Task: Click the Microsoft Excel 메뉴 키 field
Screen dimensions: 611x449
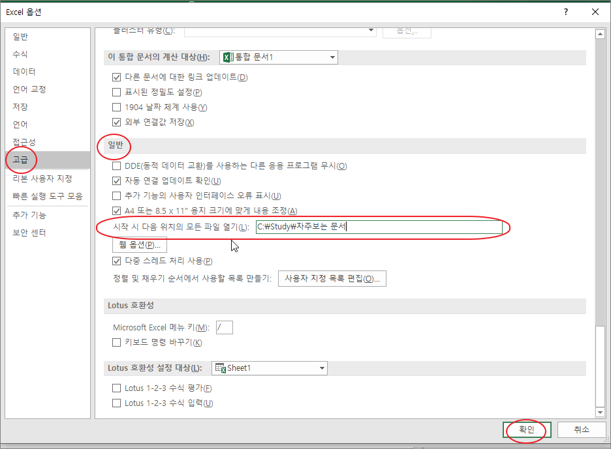Action: tap(225, 327)
